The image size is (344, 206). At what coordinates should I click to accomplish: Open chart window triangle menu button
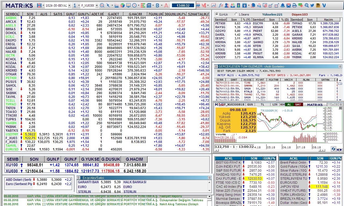[x=329, y=105]
